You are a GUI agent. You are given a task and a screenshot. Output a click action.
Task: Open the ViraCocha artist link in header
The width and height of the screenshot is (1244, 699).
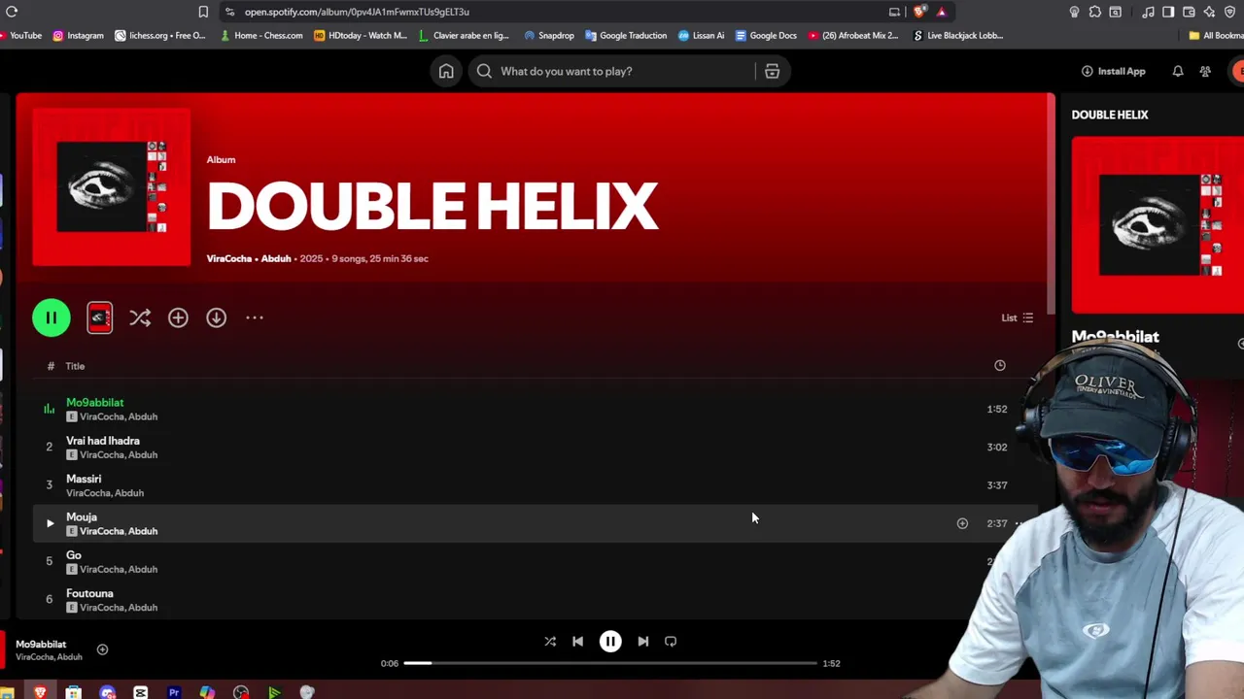229,258
